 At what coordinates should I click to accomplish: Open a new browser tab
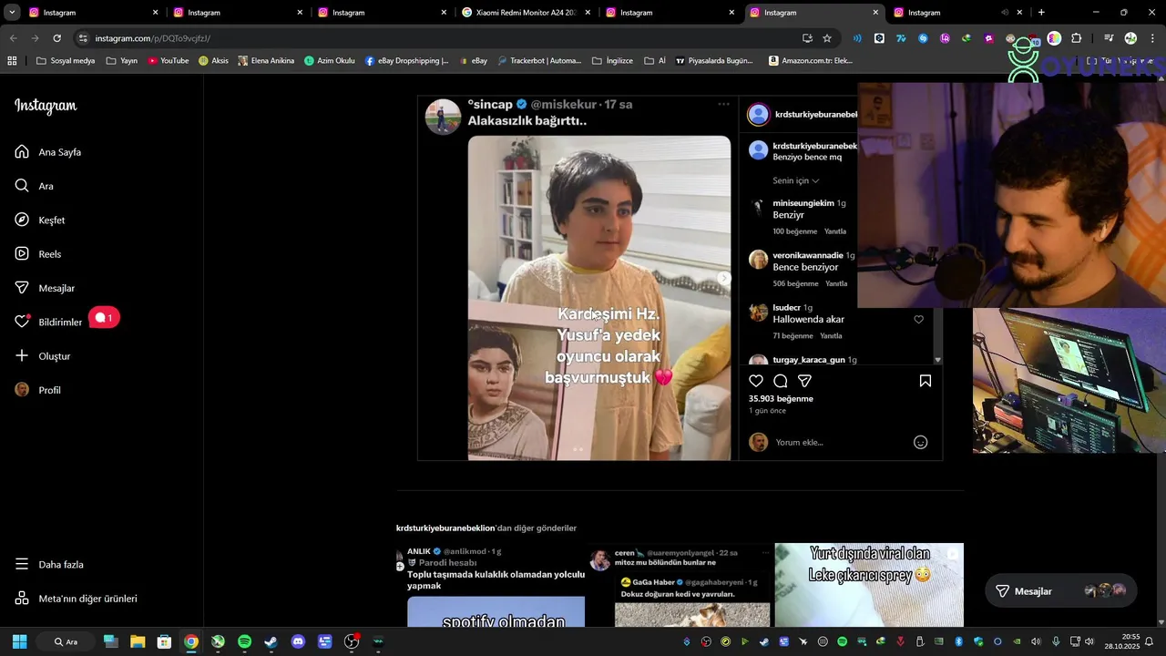pos(1041,13)
